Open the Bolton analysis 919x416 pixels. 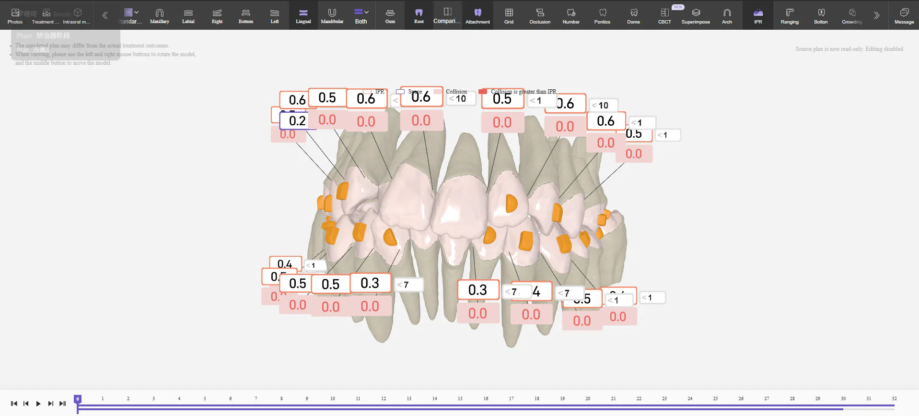821,16
